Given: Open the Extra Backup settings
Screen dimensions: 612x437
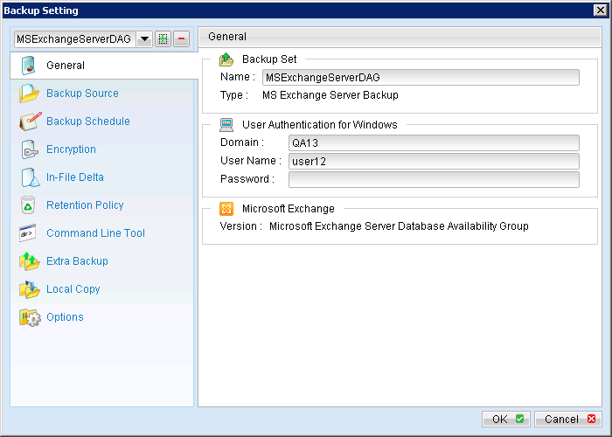Looking at the screenshot, I should pyautogui.click(x=77, y=261).
